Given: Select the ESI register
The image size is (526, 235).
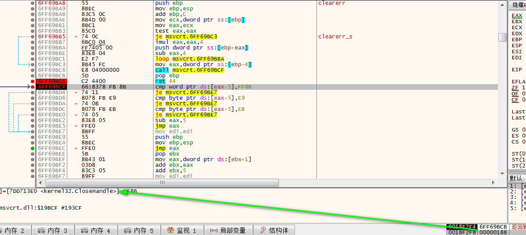Looking at the screenshot, I should click(517, 52).
